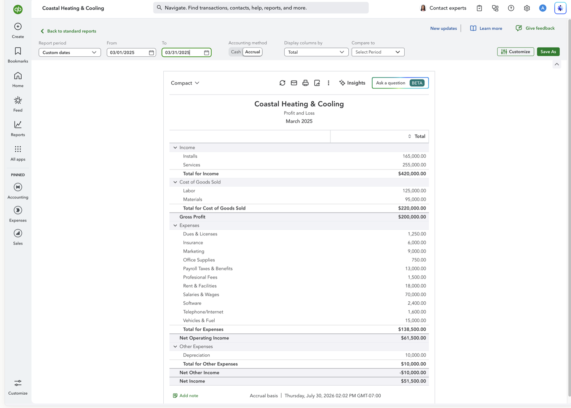Open the help question mark icon

click(511, 8)
